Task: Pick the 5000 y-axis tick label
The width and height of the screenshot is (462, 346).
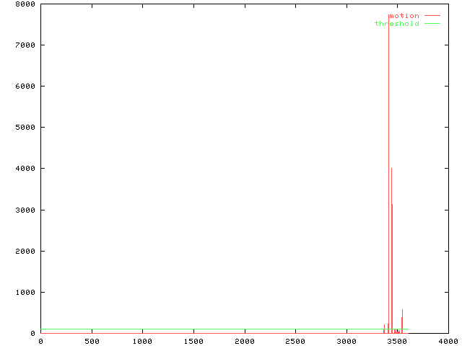Action: 26,128
